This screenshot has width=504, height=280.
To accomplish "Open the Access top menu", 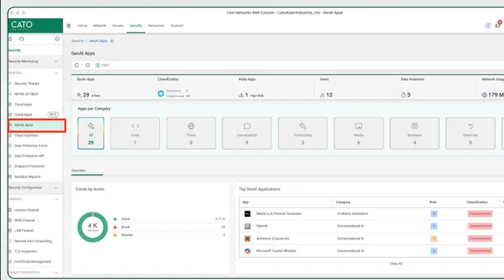I will (118, 25).
